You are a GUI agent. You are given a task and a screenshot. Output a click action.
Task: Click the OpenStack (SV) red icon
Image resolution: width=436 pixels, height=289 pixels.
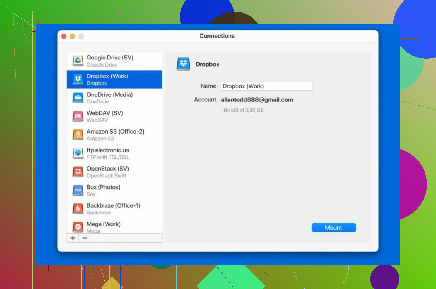click(x=78, y=172)
